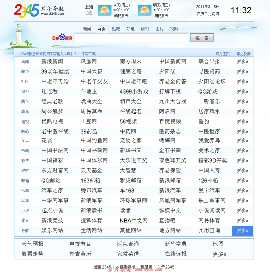Viewport: 270px width, 272px height.
Task: Open 新华字典 tool link
Action: (175, 244)
